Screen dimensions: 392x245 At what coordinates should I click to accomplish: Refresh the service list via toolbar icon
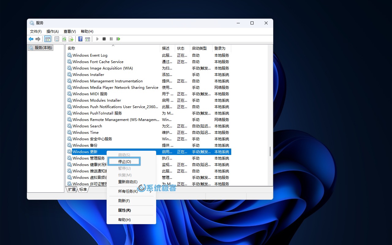click(x=64, y=39)
